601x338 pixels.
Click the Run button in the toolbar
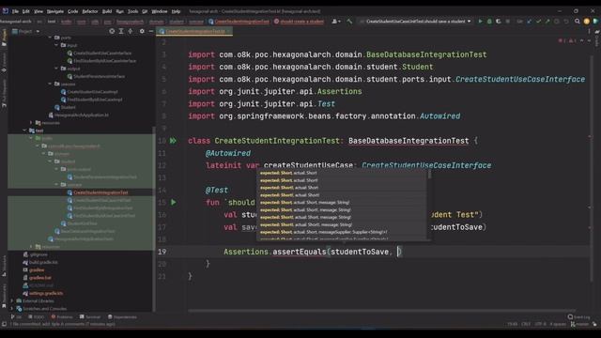[x=480, y=22]
